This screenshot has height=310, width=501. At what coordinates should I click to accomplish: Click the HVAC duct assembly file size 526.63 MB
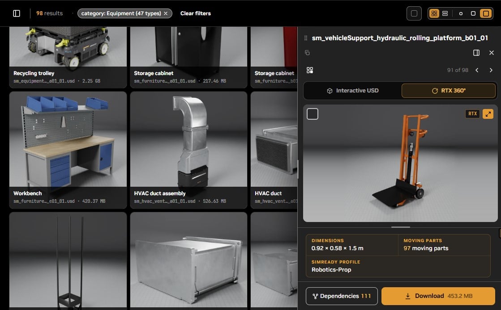(214, 201)
